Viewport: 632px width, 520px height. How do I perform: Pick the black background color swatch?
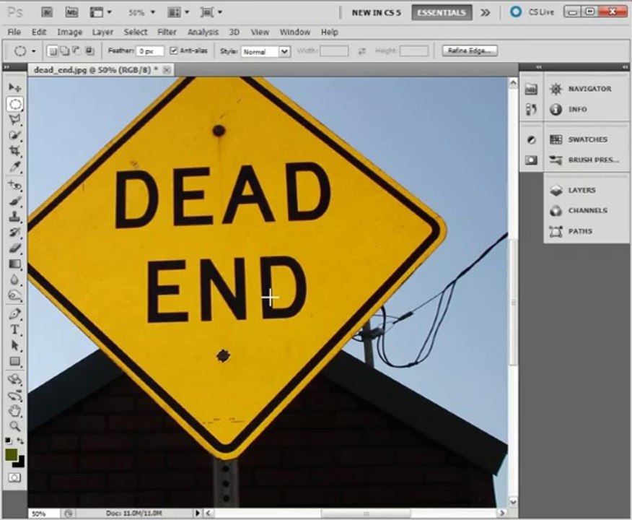(x=20, y=463)
